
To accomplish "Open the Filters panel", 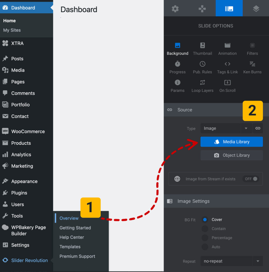I will (252, 48).
